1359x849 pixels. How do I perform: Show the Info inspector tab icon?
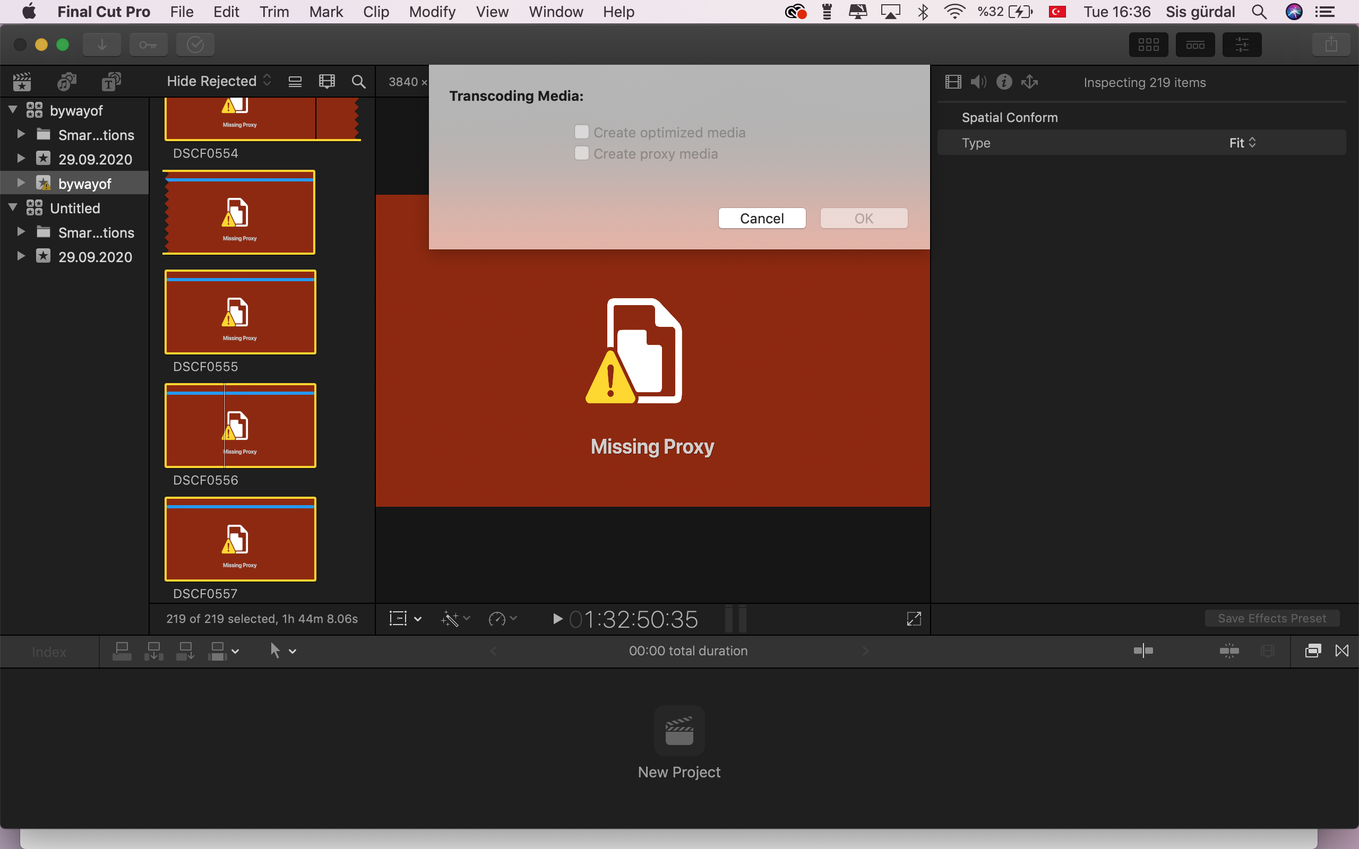[1004, 82]
